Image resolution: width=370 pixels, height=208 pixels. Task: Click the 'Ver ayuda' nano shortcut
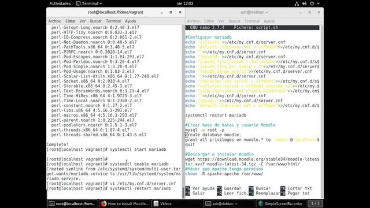tap(200, 188)
